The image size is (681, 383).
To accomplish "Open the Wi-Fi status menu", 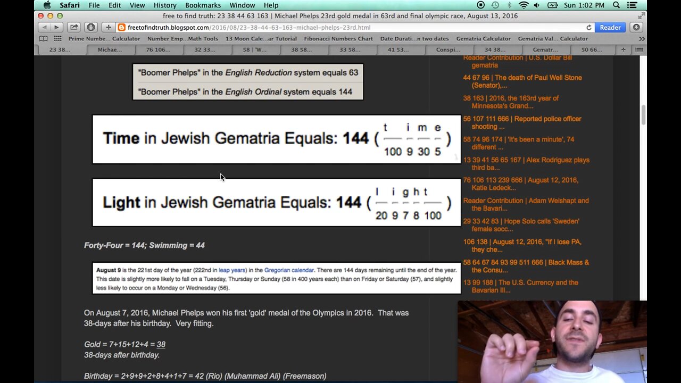I will pos(524,5).
